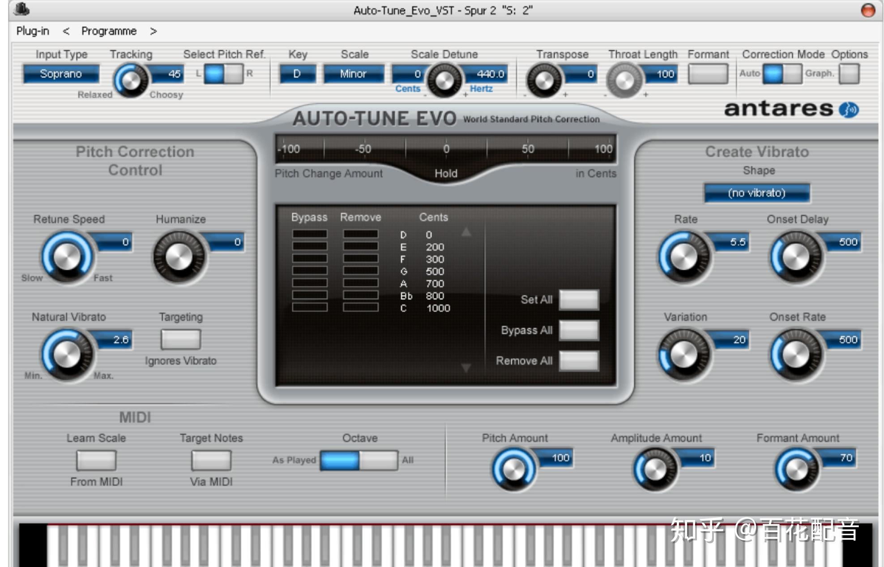Screen dimensions: 884x567
Task: Click the Pitch Amount value field
Action: point(554,458)
